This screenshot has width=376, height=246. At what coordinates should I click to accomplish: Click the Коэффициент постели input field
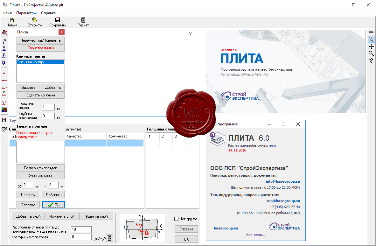(x=81, y=237)
